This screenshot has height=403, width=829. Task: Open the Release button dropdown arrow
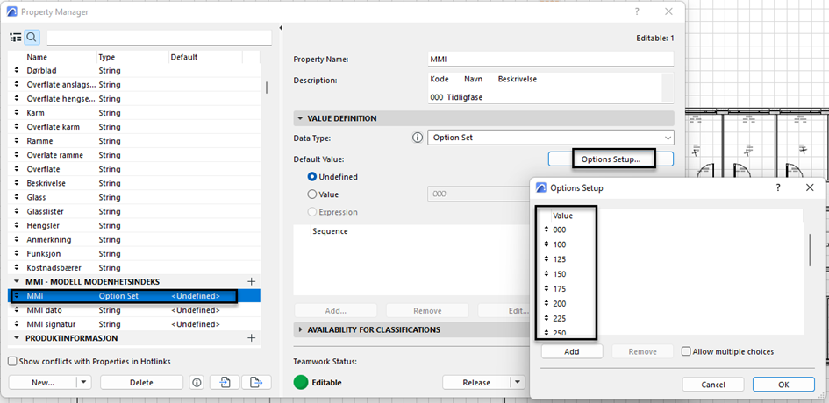[518, 382]
